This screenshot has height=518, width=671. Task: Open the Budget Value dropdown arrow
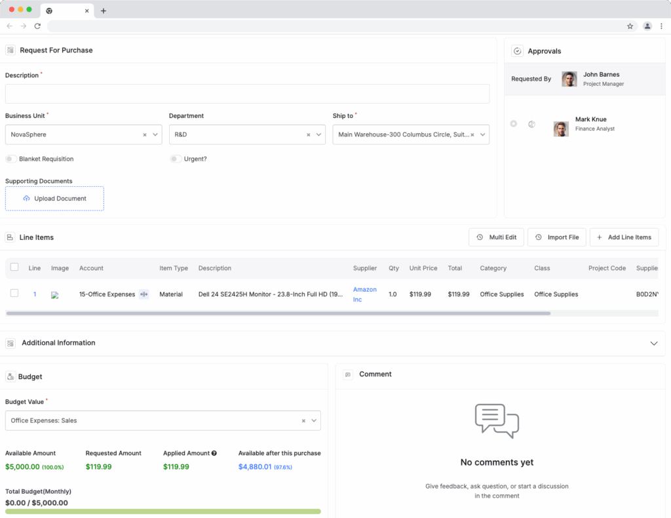tap(314, 420)
